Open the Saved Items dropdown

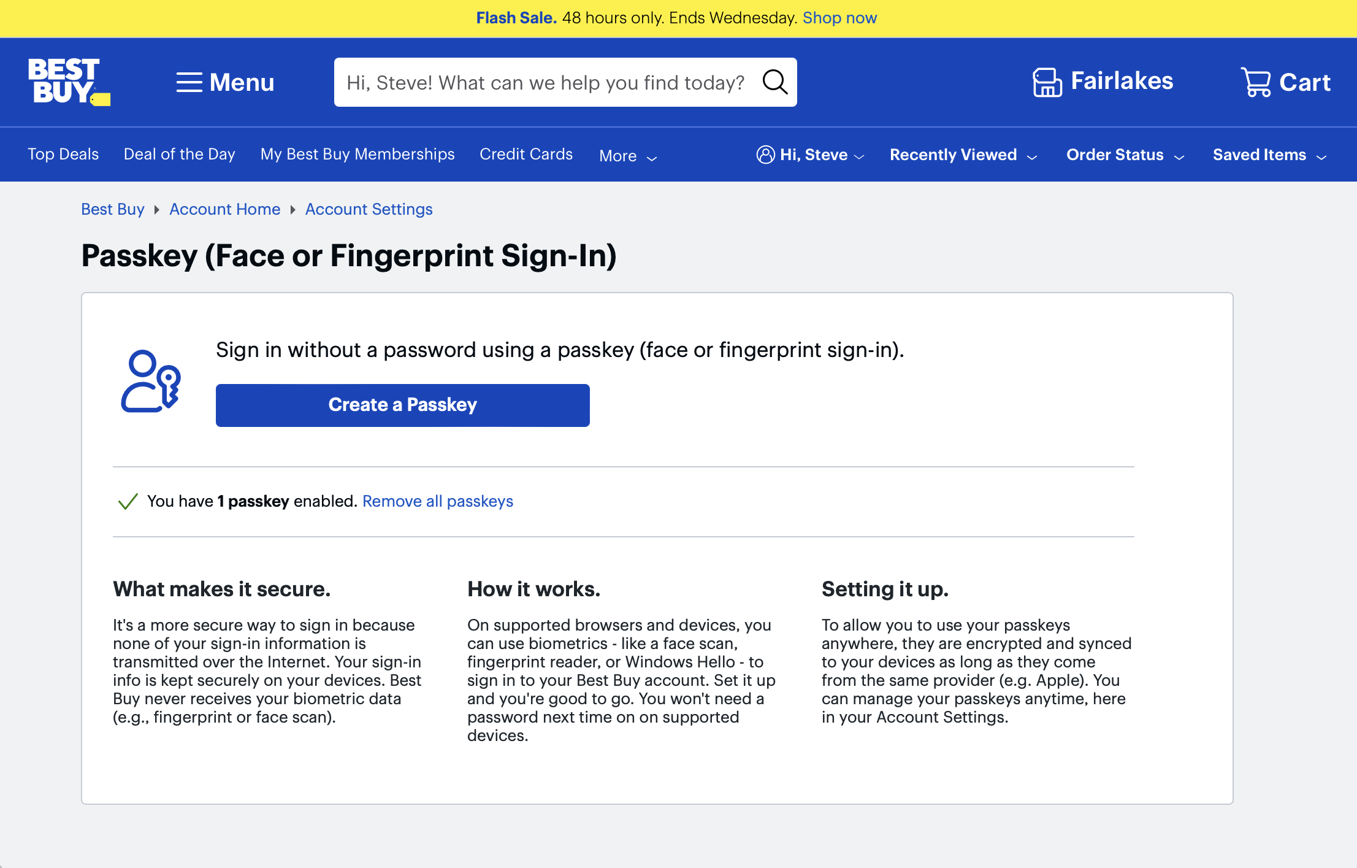click(x=1269, y=155)
